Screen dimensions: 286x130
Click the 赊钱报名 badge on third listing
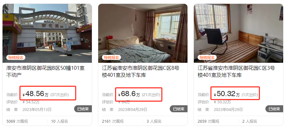click(207, 57)
